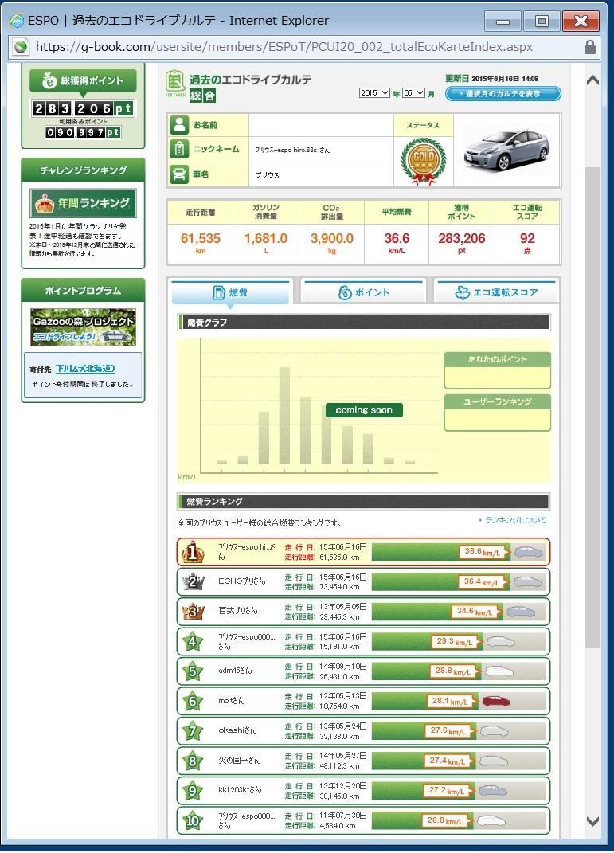Click the 3,900.0 kg CO2 value

tap(332, 239)
